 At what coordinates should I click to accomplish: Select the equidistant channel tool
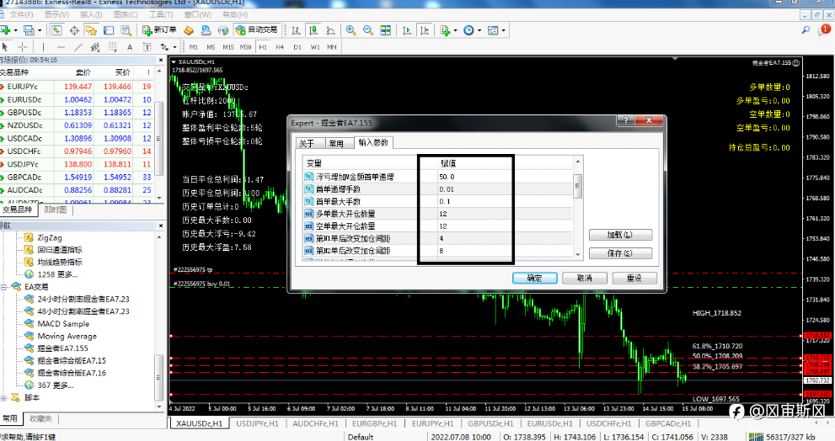point(95,47)
